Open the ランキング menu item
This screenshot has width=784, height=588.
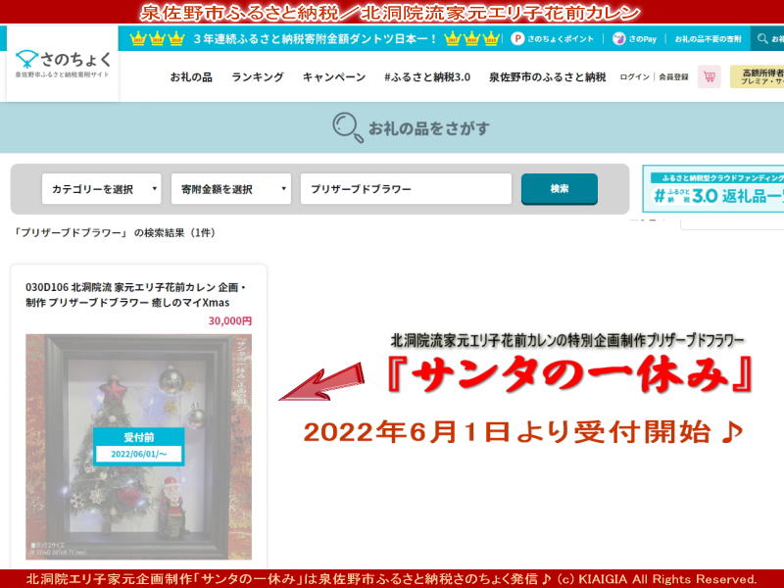pyautogui.click(x=258, y=77)
